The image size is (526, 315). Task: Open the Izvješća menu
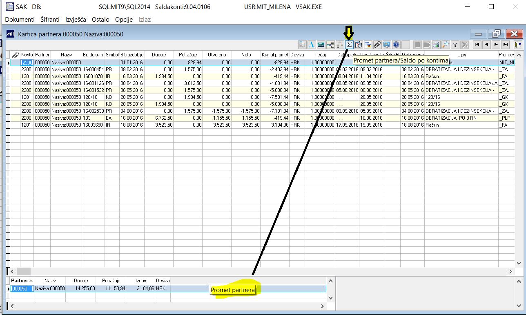(76, 19)
